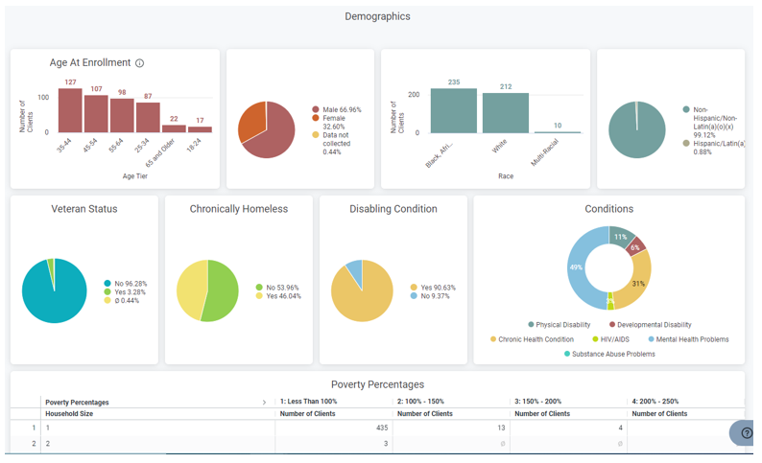Viewport: 762px width, 463px height.
Task: Click the 2: 100% - 150% column header
Action: pyautogui.click(x=421, y=402)
